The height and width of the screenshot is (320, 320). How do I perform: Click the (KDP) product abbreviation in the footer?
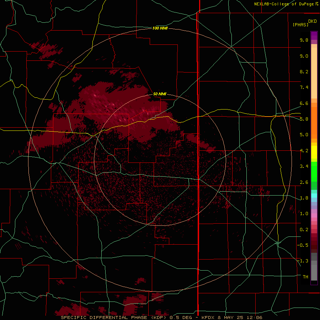[x=159, y=318]
